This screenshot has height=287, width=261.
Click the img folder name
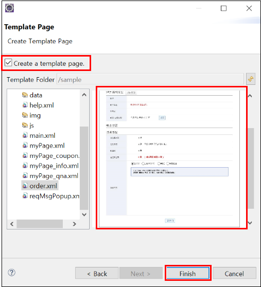coord(35,116)
